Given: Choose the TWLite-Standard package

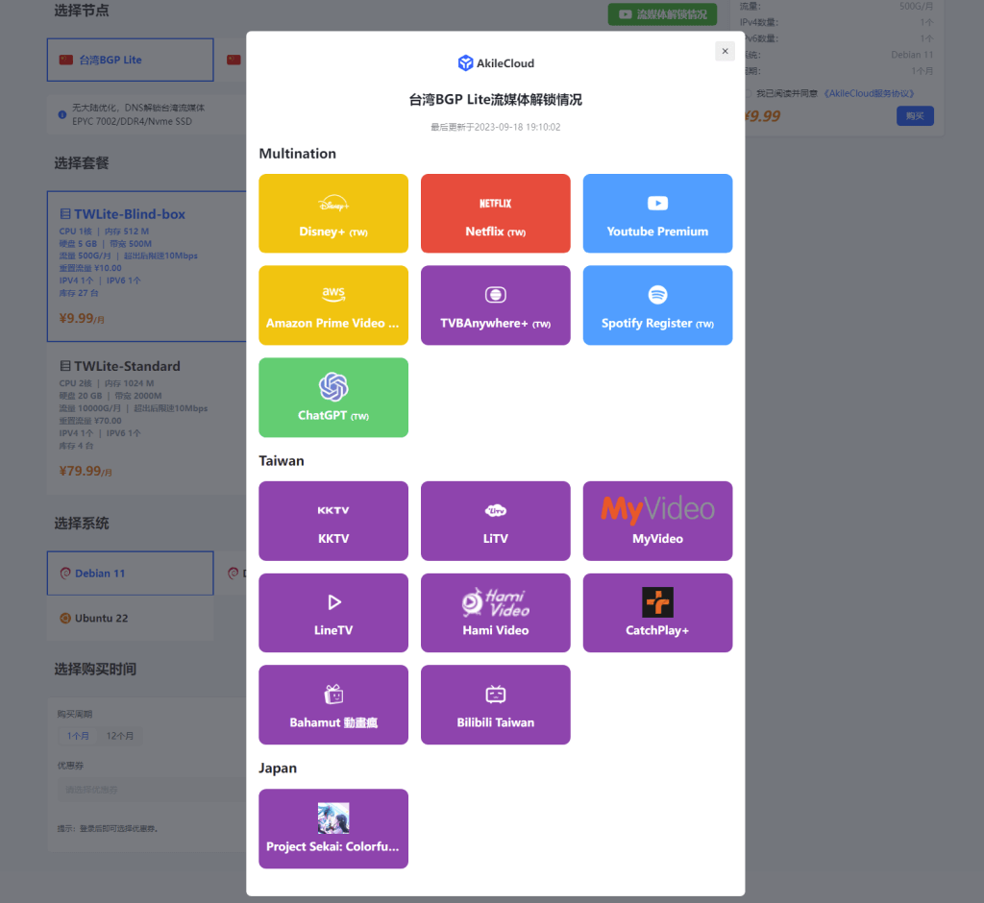Looking at the screenshot, I should pyautogui.click(x=144, y=418).
